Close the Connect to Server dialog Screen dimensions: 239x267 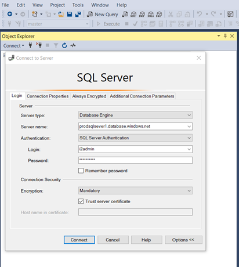click(x=198, y=58)
